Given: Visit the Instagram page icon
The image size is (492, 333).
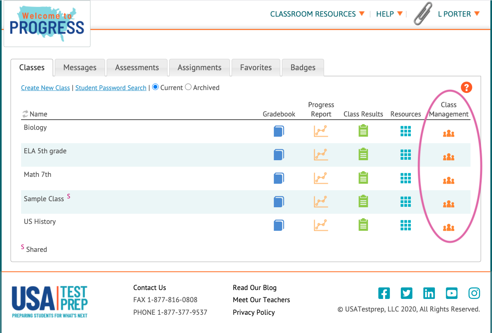Looking at the screenshot, I should (x=474, y=293).
